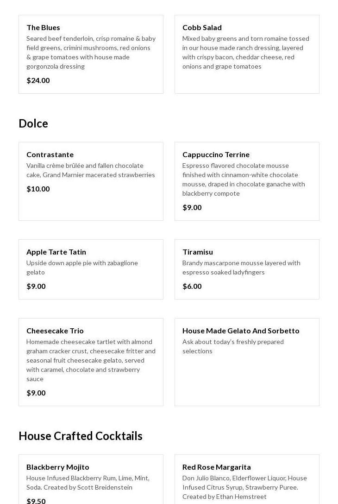Screen dimensions: 338x504
Task: Click the Cobb Salad description text
Action: pyautogui.click(x=245, y=52)
